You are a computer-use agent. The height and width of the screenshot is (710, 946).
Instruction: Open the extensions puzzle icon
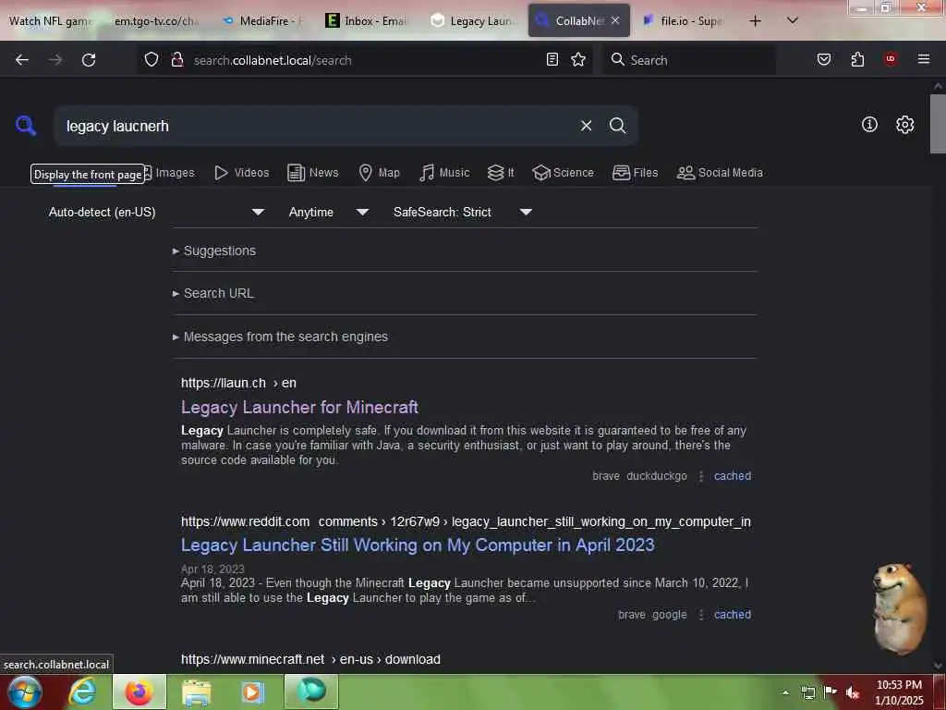pyautogui.click(x=857, y=59)
